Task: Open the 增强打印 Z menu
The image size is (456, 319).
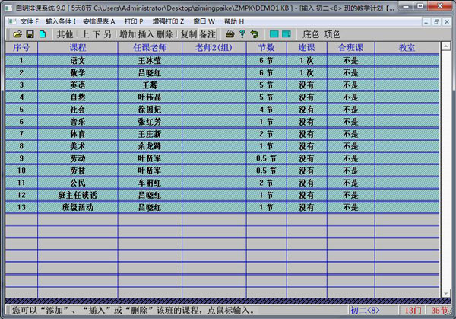Action: (x=167, y=21)
